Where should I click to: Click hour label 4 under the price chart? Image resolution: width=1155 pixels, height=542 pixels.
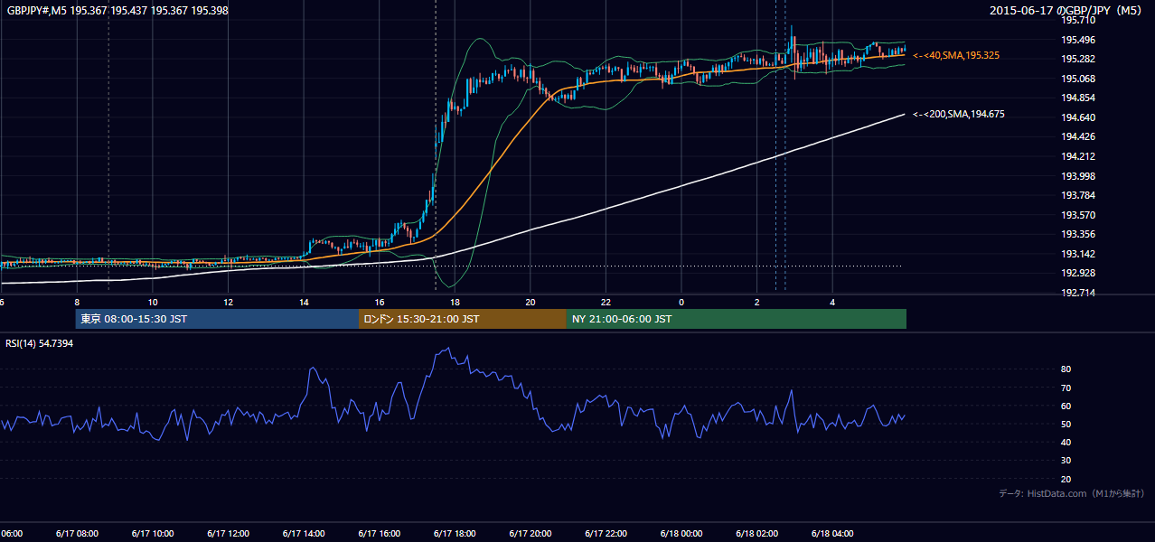click(x=832, y=302)
